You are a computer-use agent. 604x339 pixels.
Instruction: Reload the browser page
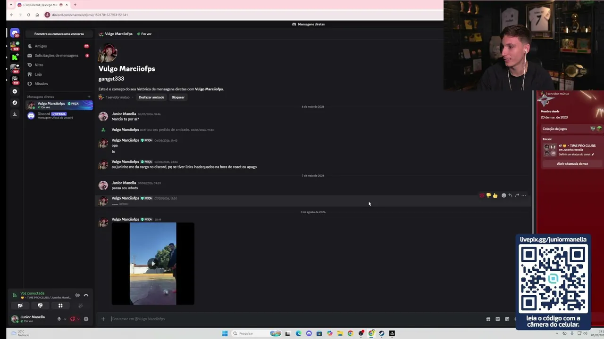click(x=28, y=15)
